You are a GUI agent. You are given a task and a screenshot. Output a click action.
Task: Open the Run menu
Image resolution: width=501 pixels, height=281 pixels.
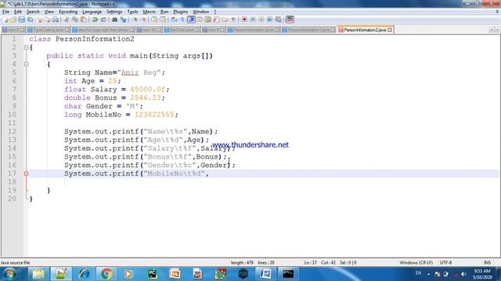pos(164,12)
